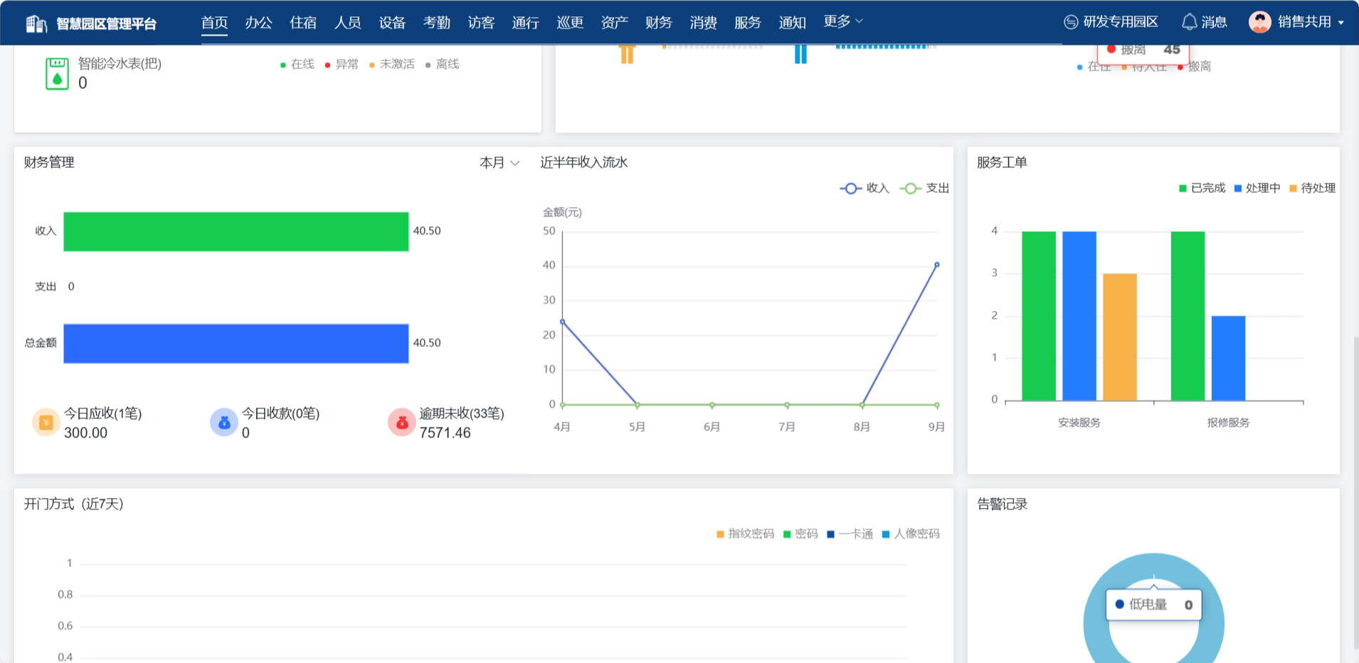Toggle 待处理 series in 服务工单 legend
Screen dimensions: 1359x663
pyautogui.click(x=1312, y=189)
